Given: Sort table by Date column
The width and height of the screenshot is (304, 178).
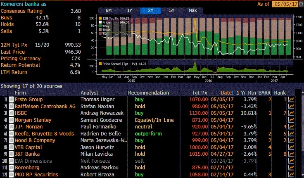Looking at the screenshot, I should tap(227, 93).
